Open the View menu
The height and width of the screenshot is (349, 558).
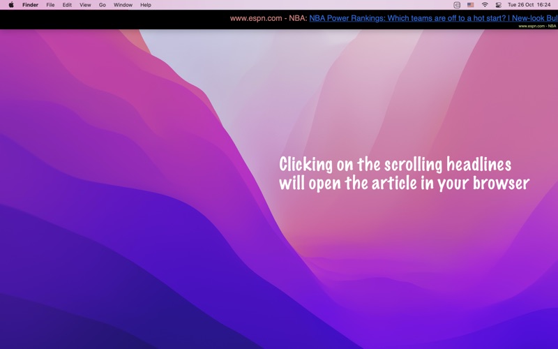(x=85, y=5)
